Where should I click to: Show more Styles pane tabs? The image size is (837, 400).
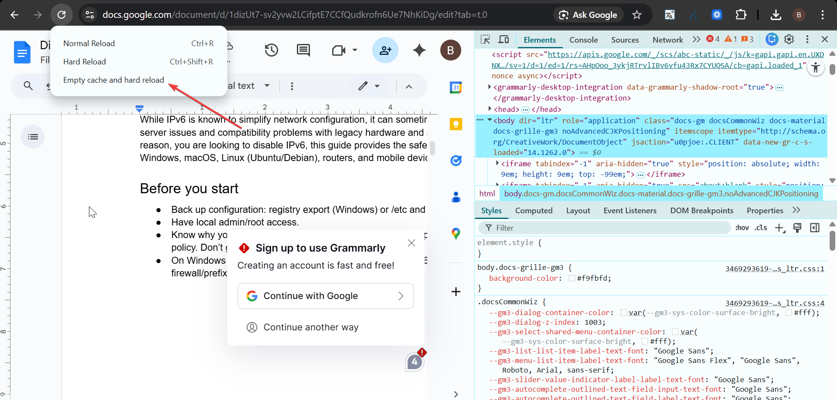tap(796, 210)
